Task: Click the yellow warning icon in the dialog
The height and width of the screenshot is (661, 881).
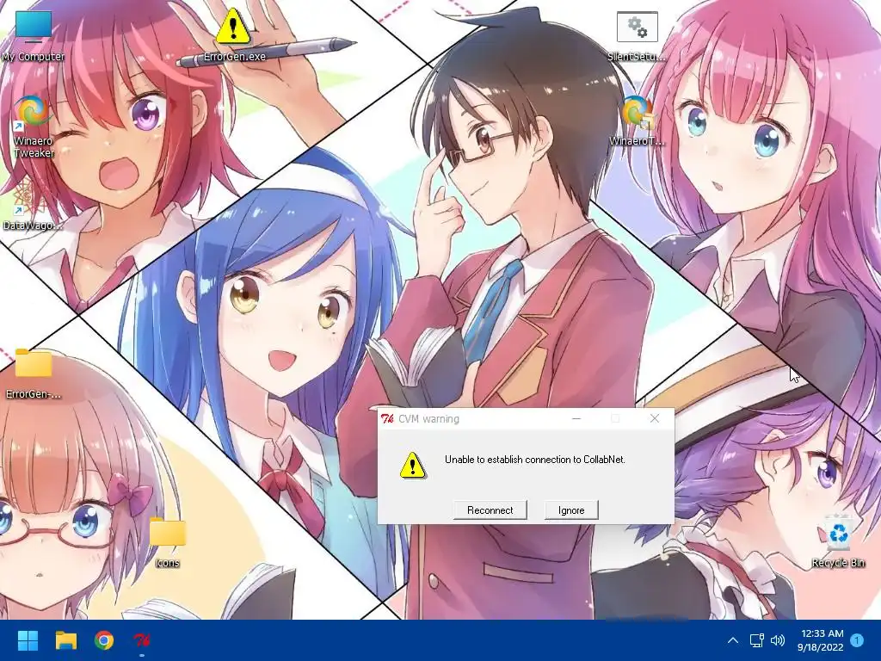Action: (413, 466)
